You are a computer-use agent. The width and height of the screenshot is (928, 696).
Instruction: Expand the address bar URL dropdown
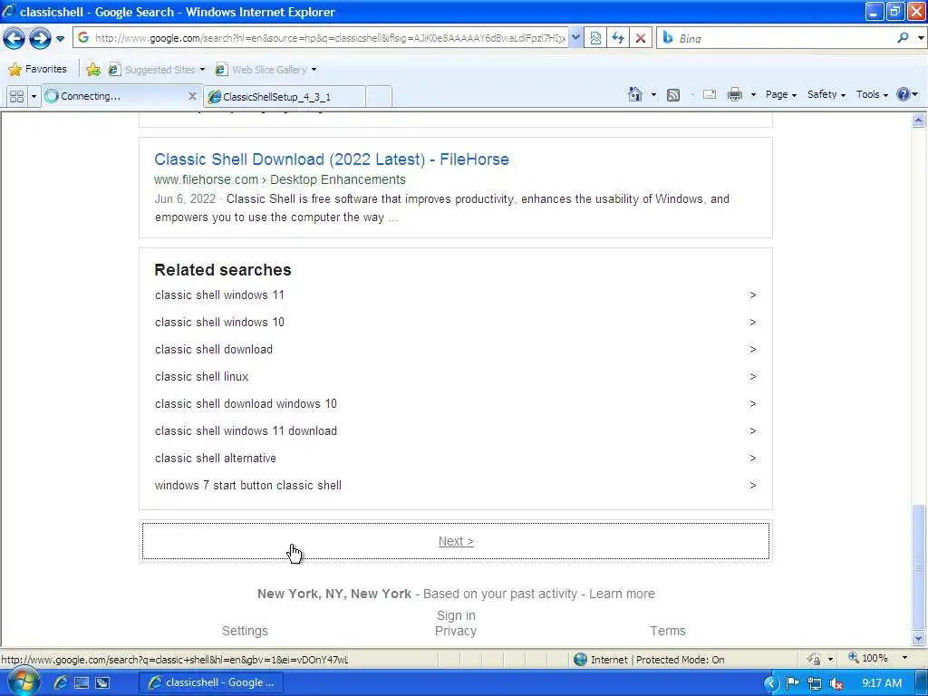[575, 38]
